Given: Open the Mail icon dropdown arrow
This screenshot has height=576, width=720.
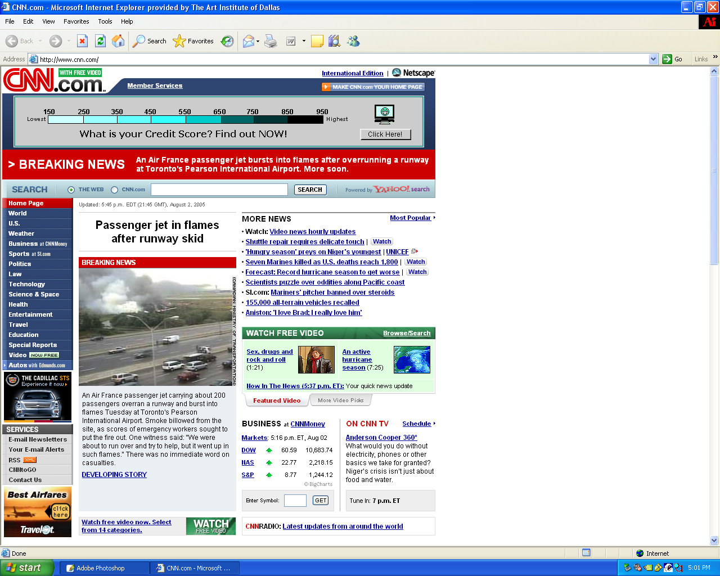Looking at the screenshot, I should (258, 41).
